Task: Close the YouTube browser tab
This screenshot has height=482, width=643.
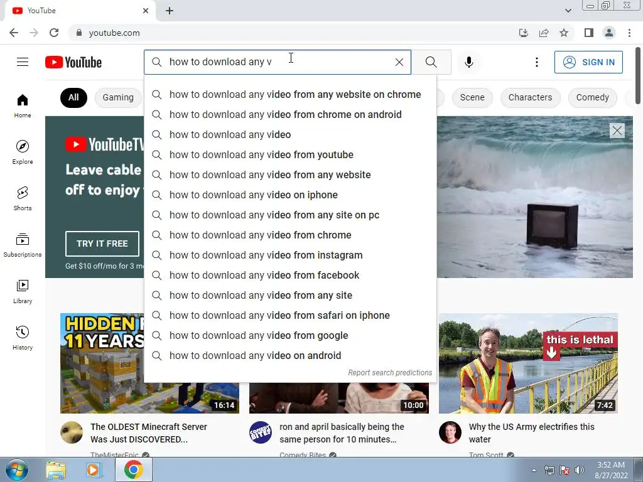Action: pos(146,11)
